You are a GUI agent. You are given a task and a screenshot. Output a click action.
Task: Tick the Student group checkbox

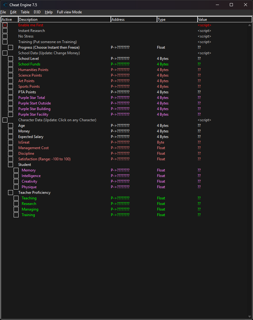pyautogui.click(x=11, y=165)
